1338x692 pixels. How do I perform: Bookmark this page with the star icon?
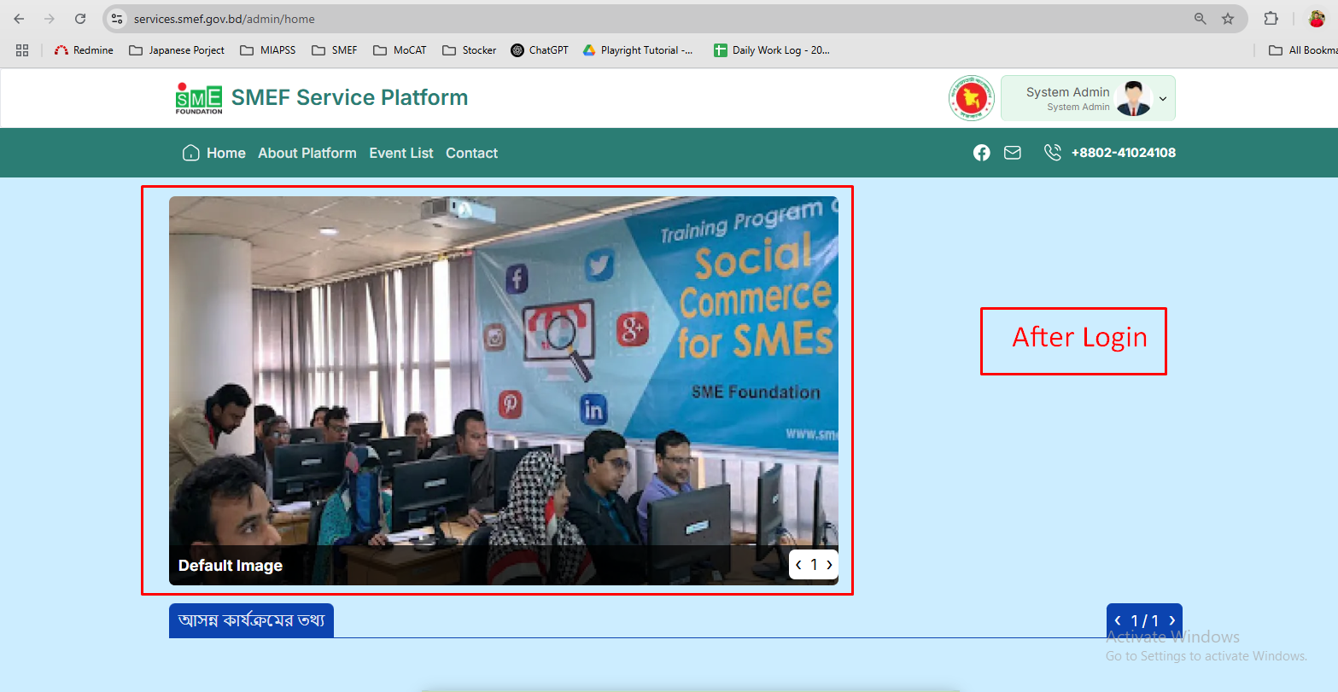[1228, 19]
